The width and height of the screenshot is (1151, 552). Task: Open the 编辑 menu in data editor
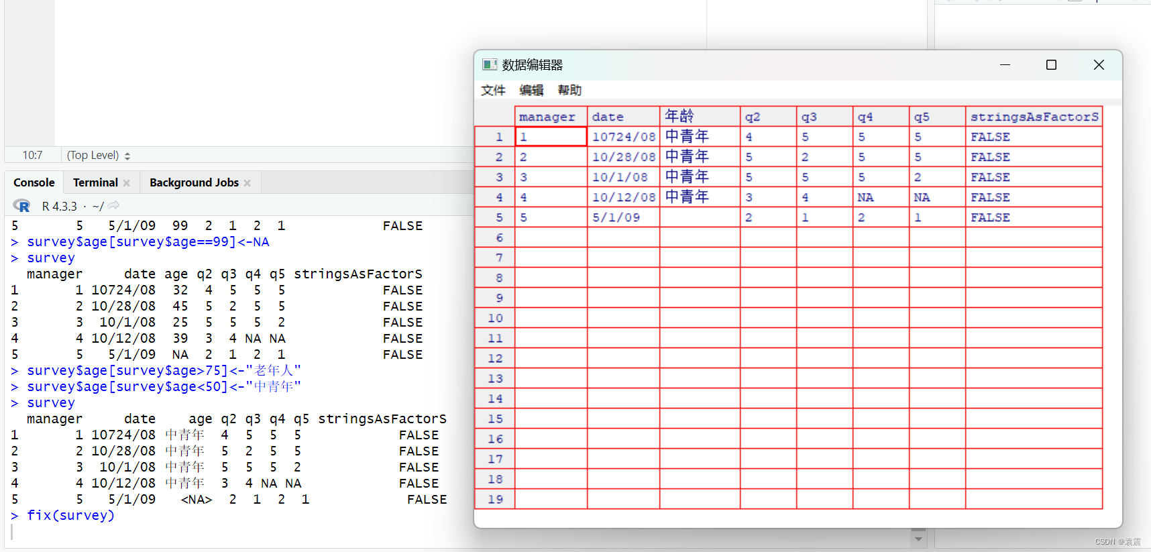coord(531,90)
